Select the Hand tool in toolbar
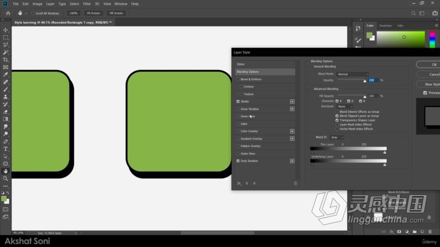 pos(5,171)
